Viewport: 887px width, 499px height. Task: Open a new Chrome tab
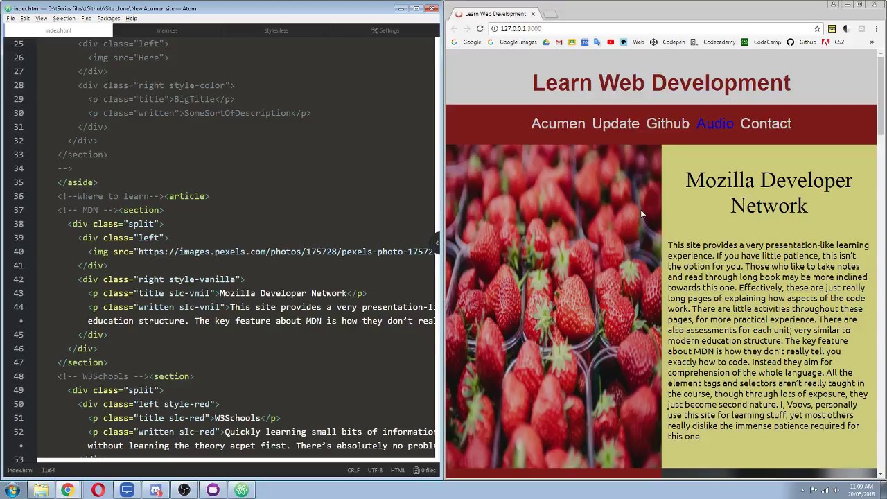[x=549, y=14]
